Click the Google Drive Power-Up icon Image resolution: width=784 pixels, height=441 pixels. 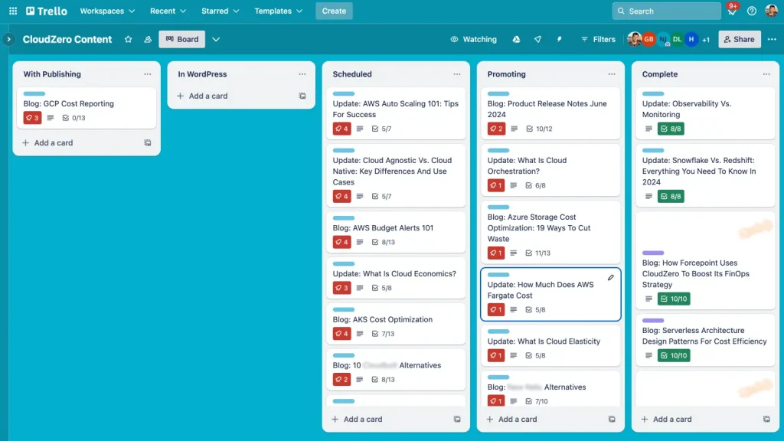click(514, 39)
